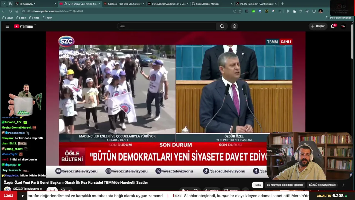
Task: Click the tab search dropdown arrow
Action: 4,4
